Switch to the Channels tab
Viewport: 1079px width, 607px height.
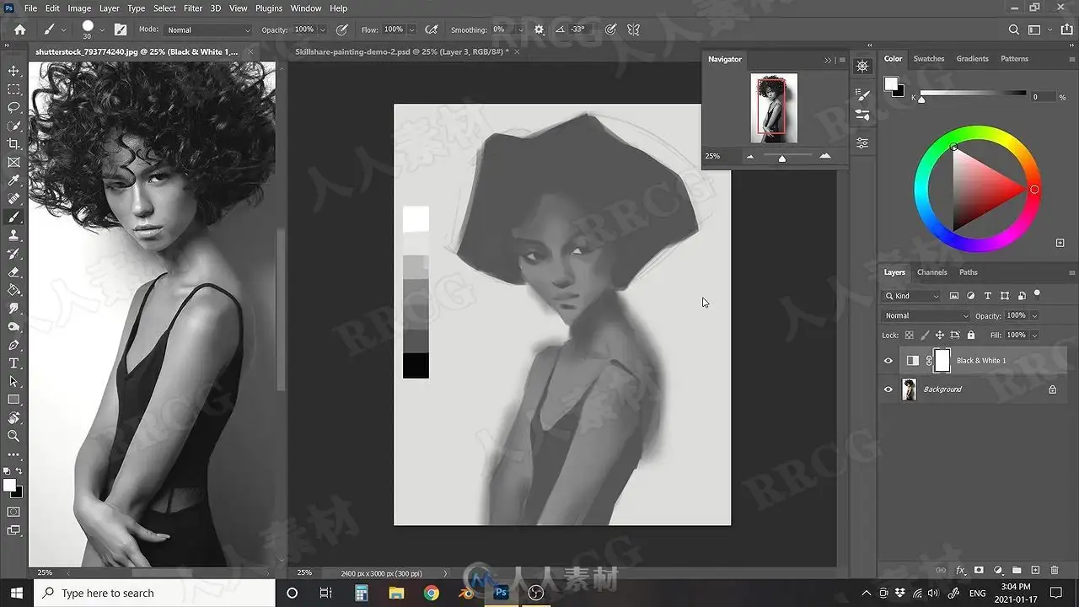[931, 272]
